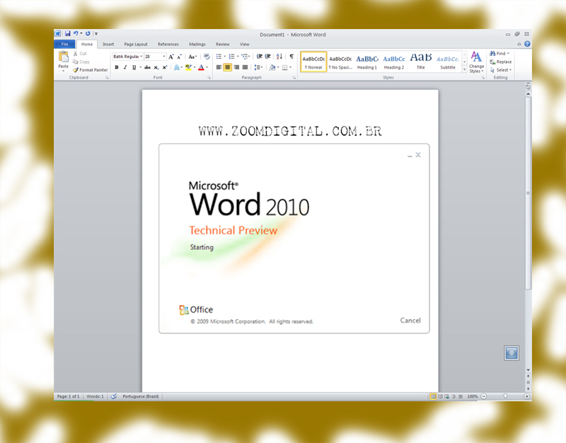Click the Find binoculars button
This screenshot has width=566, height=443.
499,54
